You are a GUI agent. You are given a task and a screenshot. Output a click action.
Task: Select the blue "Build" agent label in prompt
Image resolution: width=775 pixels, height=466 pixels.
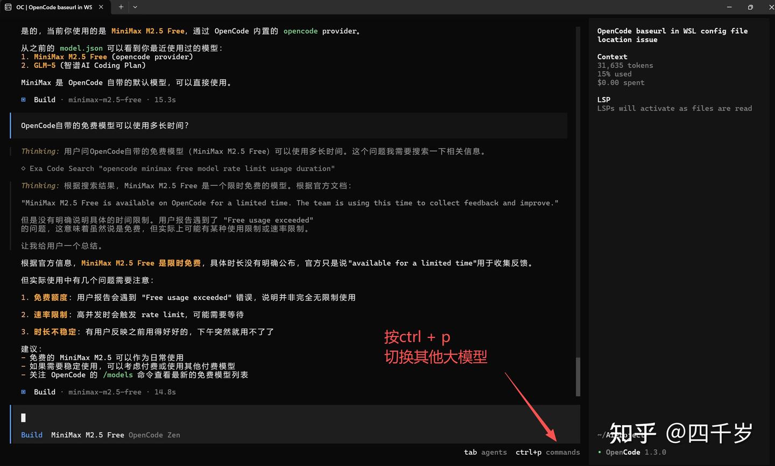(x=32, y=435)
